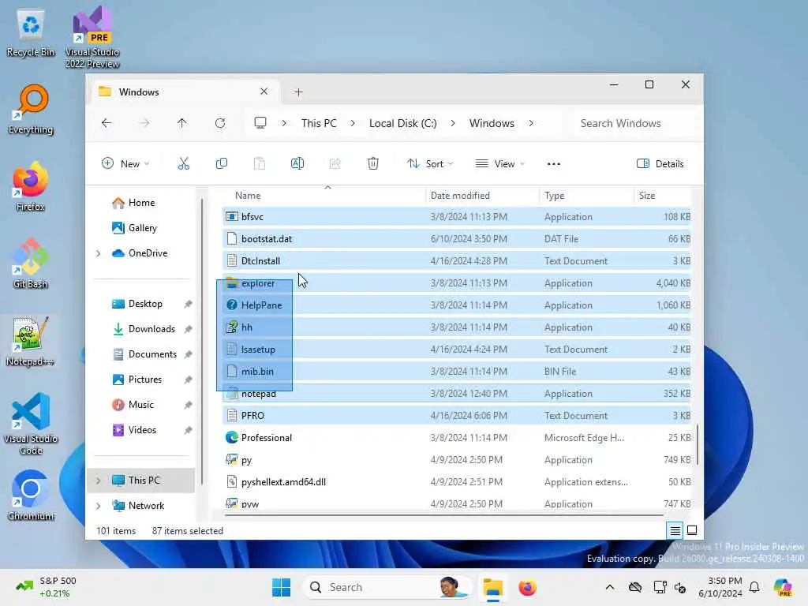Image resolution: width=808 pixels, height=606 pixels.
Task: Expand chevron after Local Disk (C:) breadcrumb
Action: click(x=453, y=123)
